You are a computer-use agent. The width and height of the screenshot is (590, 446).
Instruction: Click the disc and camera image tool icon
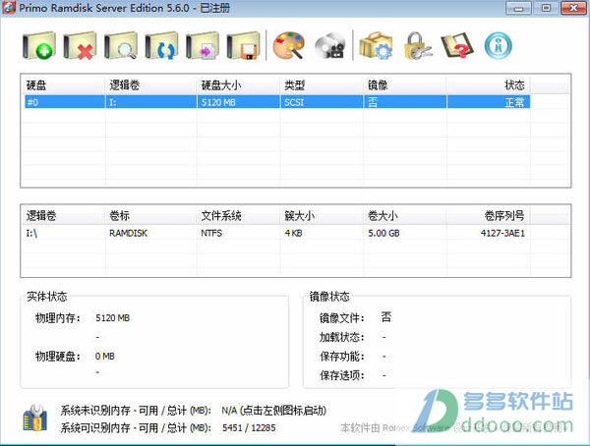[x=330, y=46]
